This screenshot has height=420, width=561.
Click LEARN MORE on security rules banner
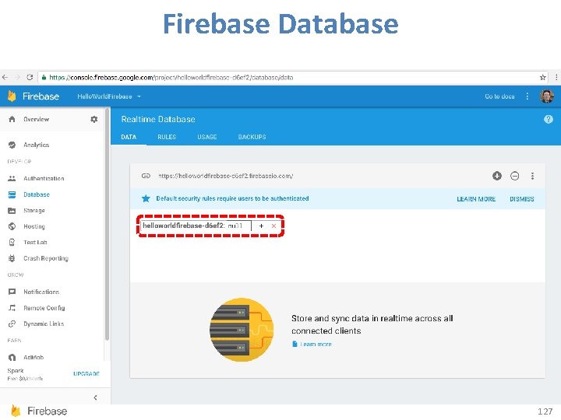click(476, 199)
